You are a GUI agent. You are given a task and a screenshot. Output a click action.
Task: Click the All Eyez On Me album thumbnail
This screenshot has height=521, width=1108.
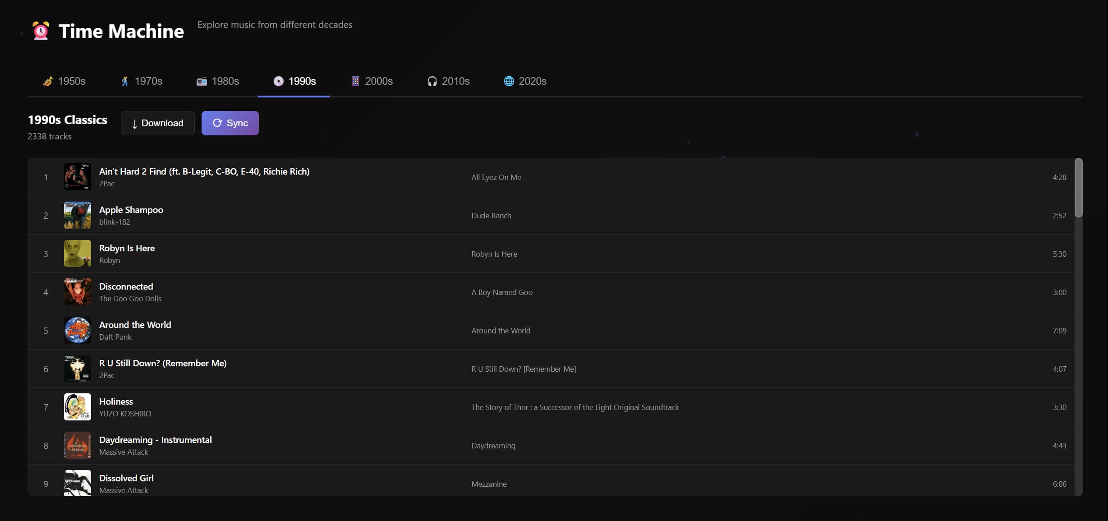(78, 177)
